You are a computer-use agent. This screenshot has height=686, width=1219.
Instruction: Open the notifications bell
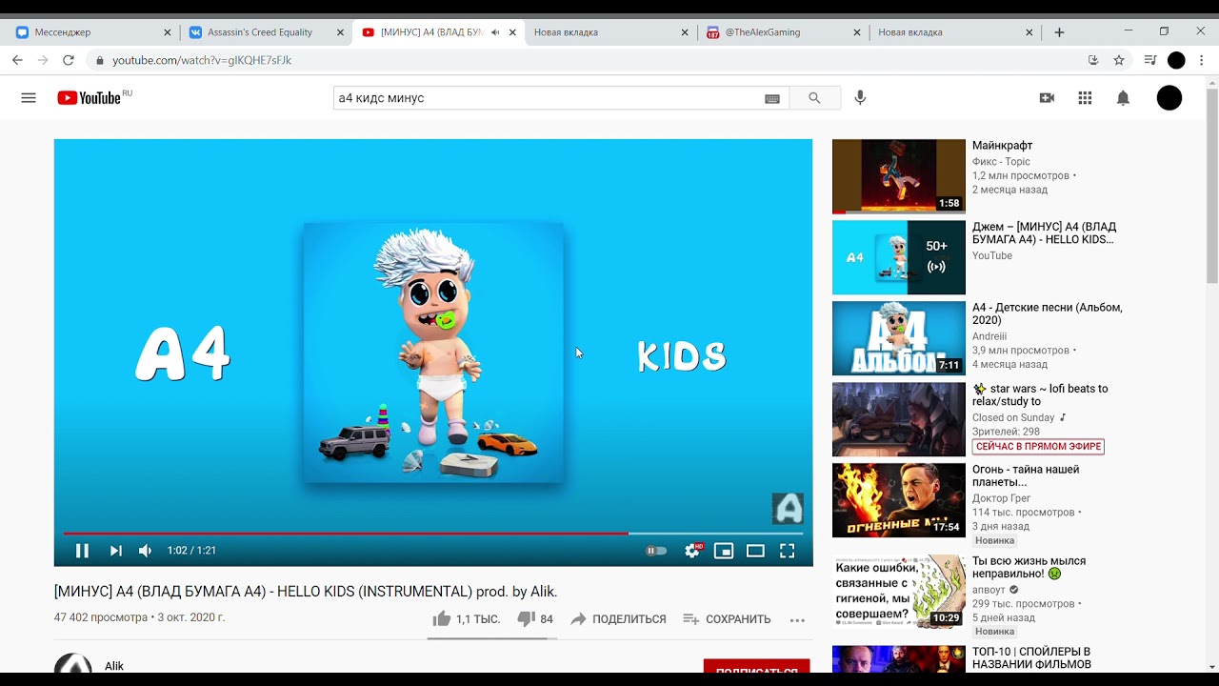click(1123, 98)
